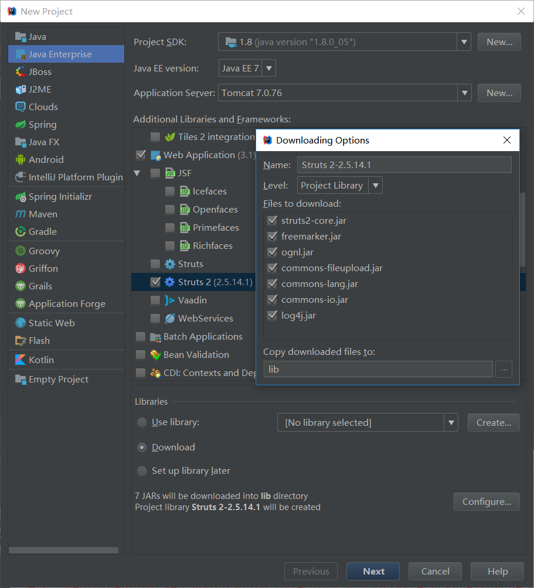Select the Kotlin icon
The image size is (534, 588).
[21, 360]
